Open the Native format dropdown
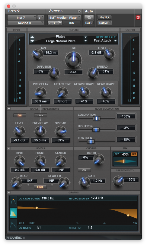 pyautogui.click(x=104, y=23)
